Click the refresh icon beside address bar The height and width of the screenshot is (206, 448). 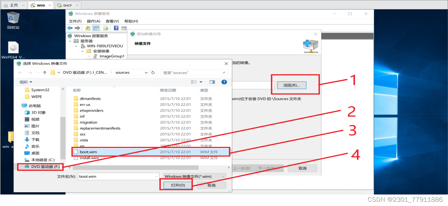(x=153, y=73)
